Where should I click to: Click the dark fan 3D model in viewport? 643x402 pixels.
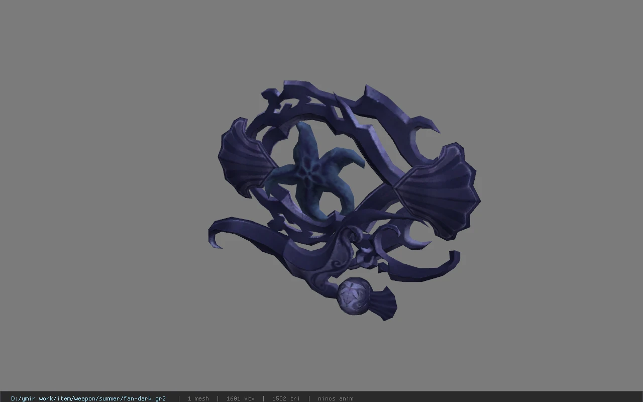(344, 200)
